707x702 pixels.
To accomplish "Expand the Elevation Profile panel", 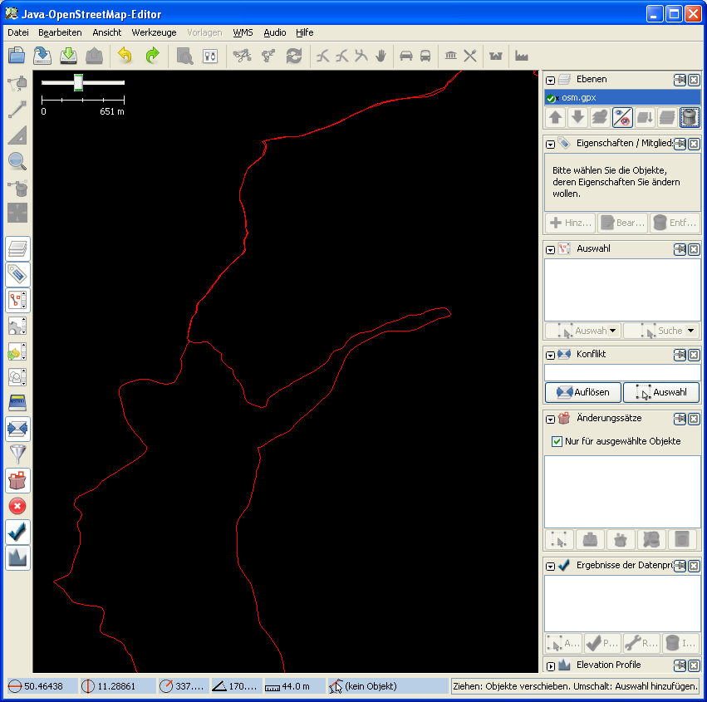I will pyautogui.click(x=550, y=665).
